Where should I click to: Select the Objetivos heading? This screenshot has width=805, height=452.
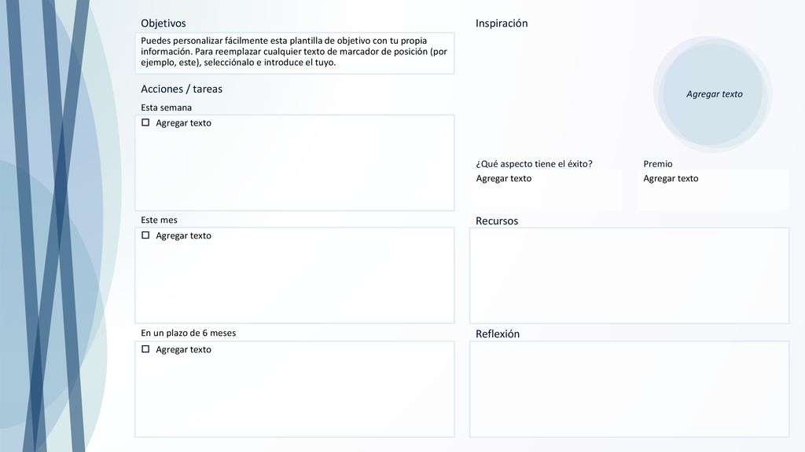coord(164,24)
